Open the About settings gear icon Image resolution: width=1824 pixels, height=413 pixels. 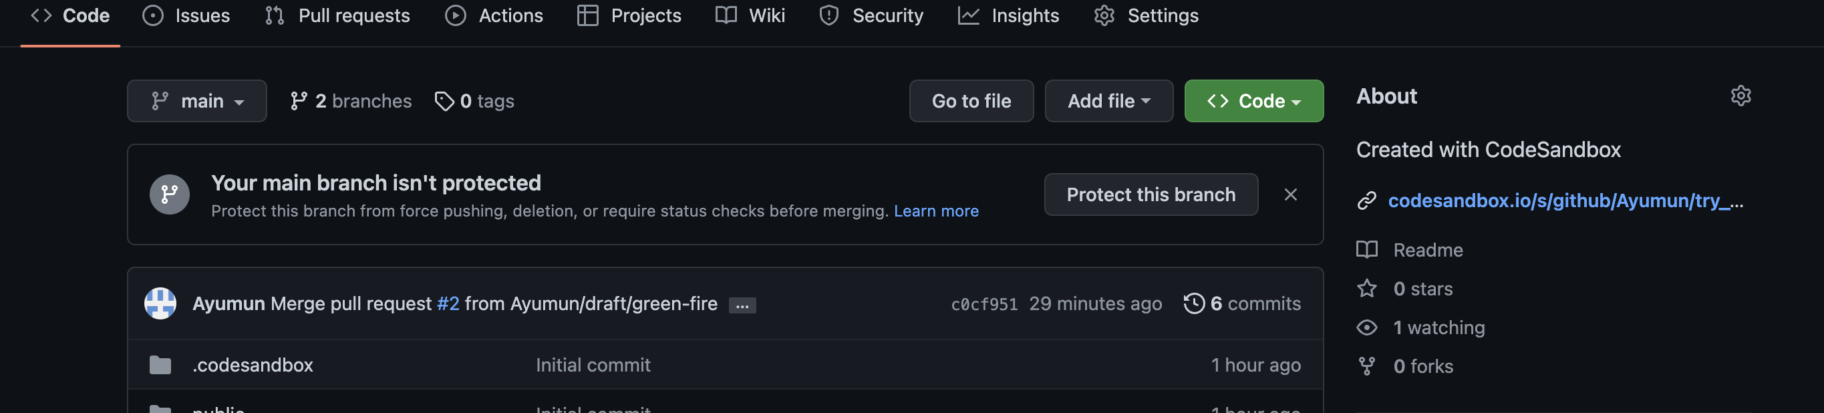pos(1740,96)
